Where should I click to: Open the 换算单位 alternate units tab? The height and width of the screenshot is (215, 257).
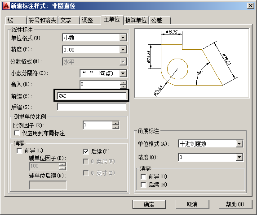[136, 21]
